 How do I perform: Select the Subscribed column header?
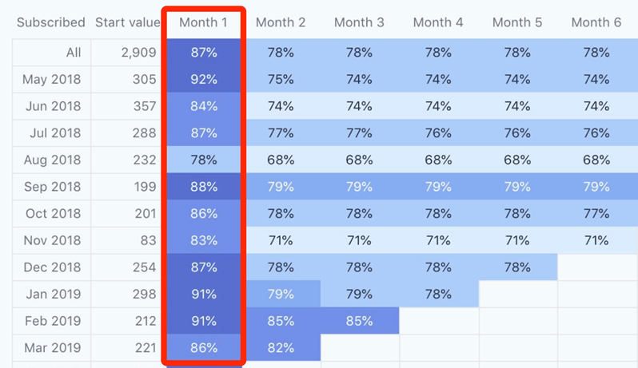click(x=50, y=22)
